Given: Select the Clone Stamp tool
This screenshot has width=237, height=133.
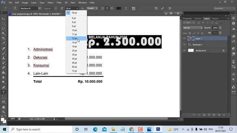Looking at the screenshot, I should 3,58.
